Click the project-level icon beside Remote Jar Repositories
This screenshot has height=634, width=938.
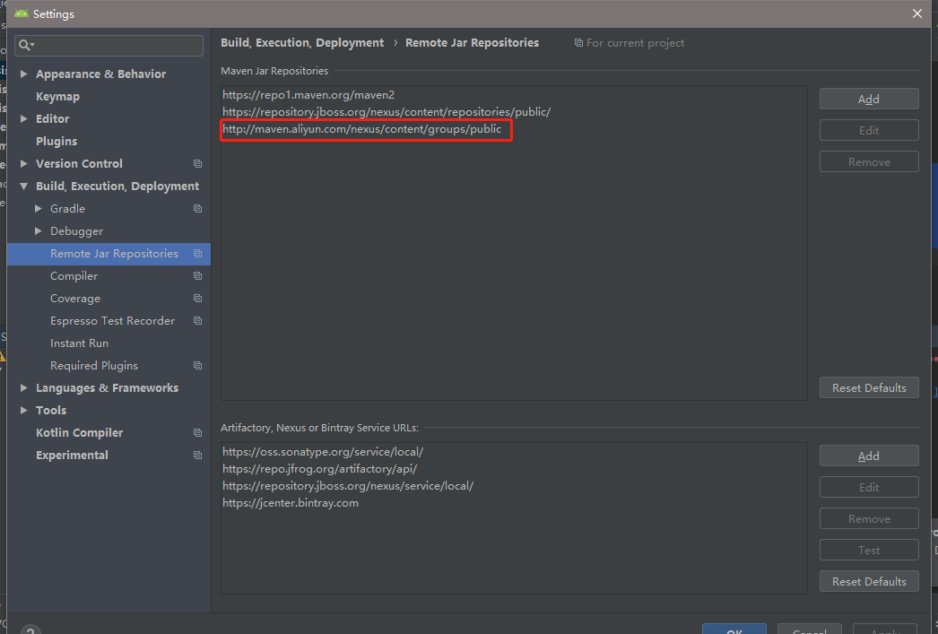(x=197, y=253)
